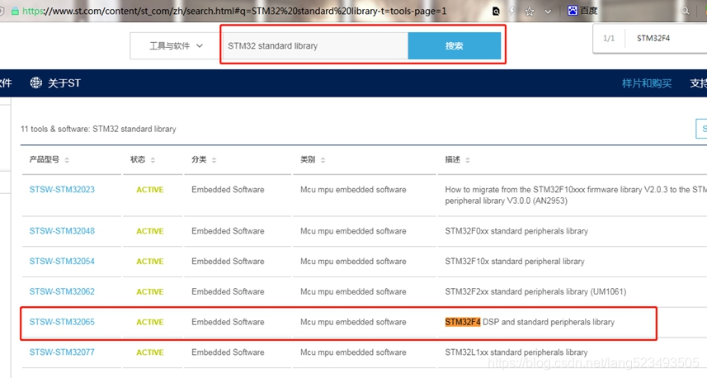The height and width of the screenshot is (378, 707).
Task: Click 'Mcu mpu embedded software' in STSW-STM32062 row
Action: [x=353, y=291]
